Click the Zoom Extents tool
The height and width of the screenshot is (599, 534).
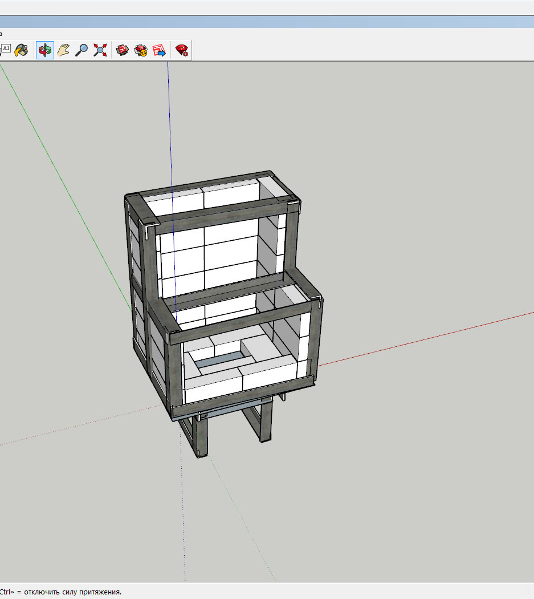tap(100, 50)
